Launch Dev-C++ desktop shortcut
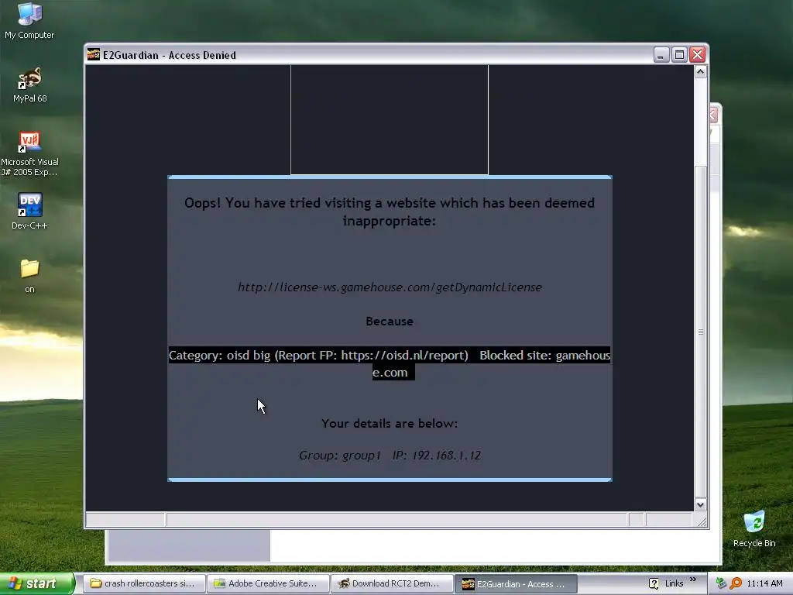793x595 pixels. (29, 212)
